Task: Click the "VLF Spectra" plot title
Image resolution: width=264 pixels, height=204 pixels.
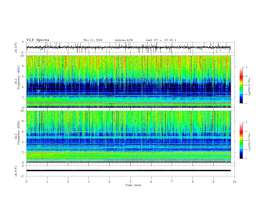Action: [x=38, y=40]
